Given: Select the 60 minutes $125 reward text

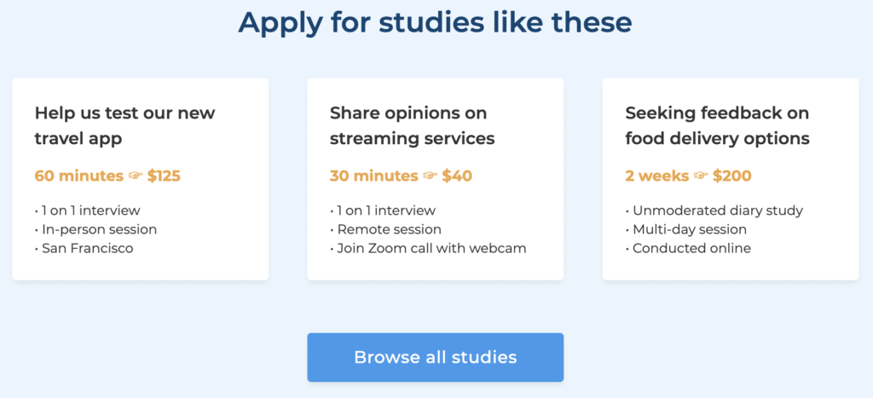Looking at the screenshot, I should tap(107, 176).
